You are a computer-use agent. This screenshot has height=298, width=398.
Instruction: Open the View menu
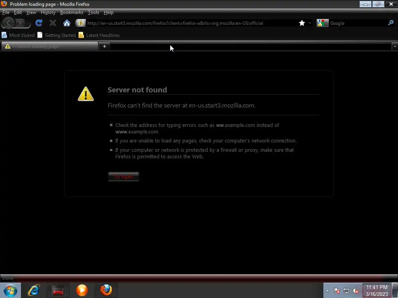(31, 12)
